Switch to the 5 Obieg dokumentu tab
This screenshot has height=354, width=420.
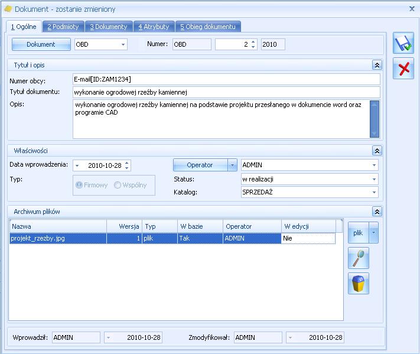208,27
